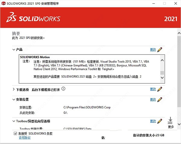The image size is (181, 144).
Task: Collapse the Toolbox/异型孔向导选项 section
Action: (14, 121)
